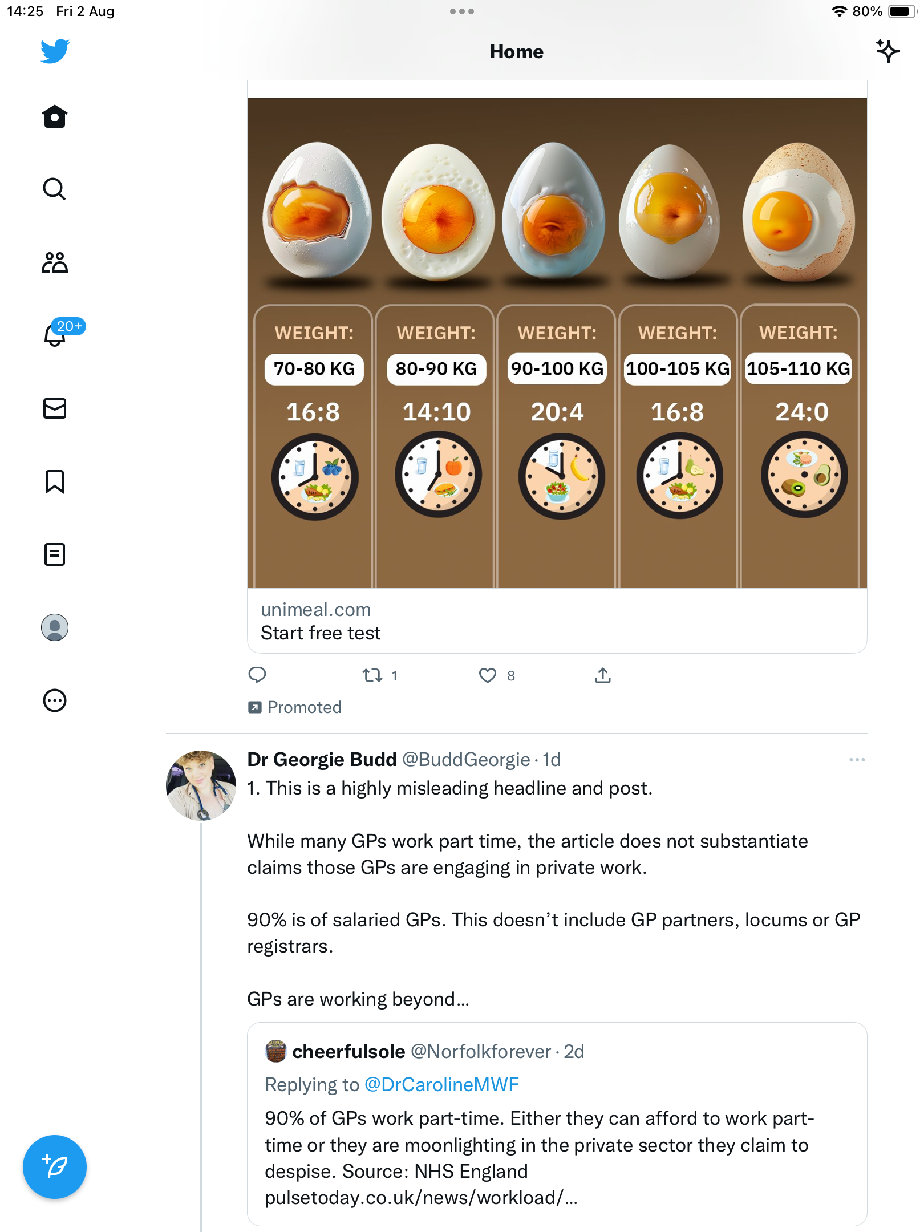Image resolution: width=924 pixels, height=1232 pixels.
Task: Tap the compose new tweet button
Action: (55, 1167)
